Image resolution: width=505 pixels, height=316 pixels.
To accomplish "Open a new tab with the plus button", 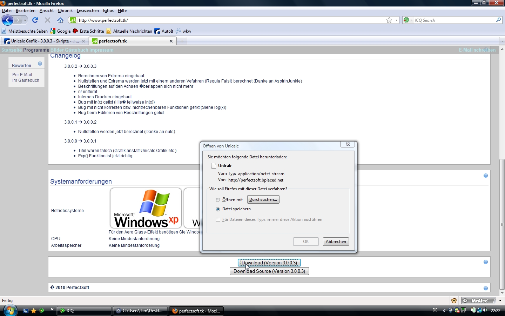I will (x=182, y=41).
